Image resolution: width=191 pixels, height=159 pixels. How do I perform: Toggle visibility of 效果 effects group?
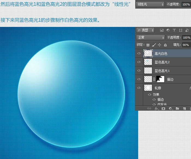click(150, 94)
